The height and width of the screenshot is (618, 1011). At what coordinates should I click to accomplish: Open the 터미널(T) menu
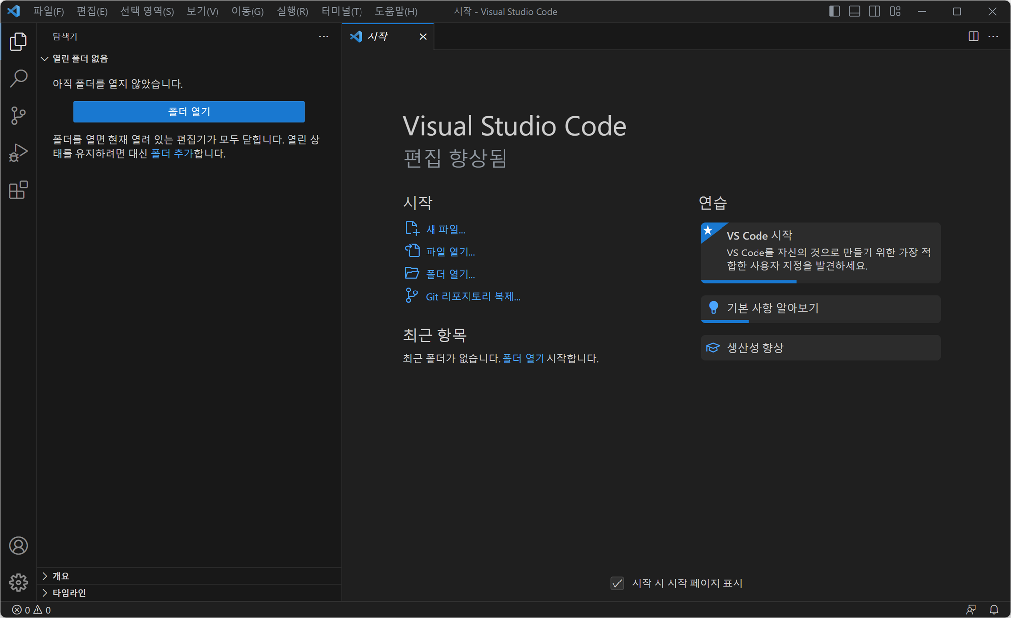click(341, 11)
